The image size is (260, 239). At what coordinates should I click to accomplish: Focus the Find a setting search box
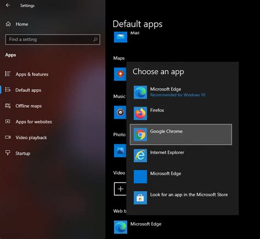point(53,40)
